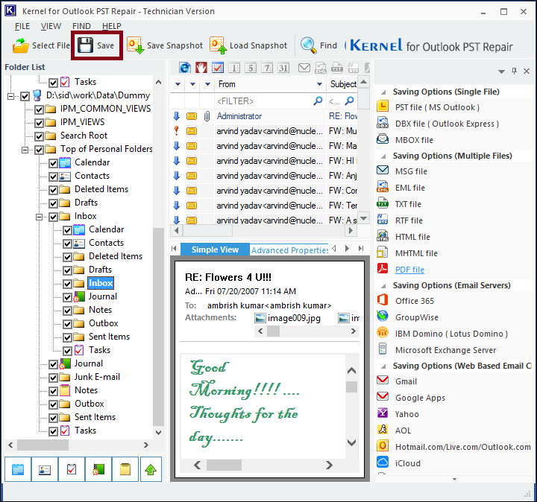The image size is (537, 502).
Task: Click the message body vertical scrollbar thumb
Action: pos(352,387)
